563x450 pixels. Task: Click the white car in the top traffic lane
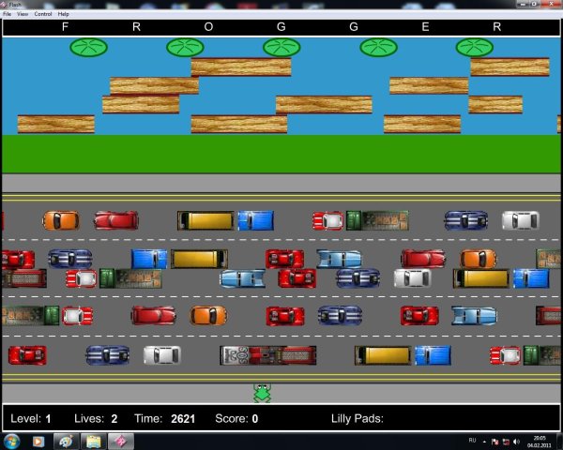[521, 220]
